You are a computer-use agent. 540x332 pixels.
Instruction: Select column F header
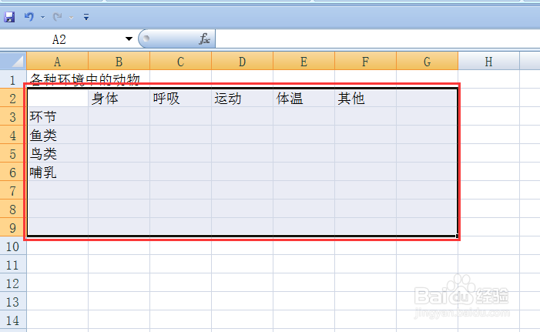click(x=365, y=62)
